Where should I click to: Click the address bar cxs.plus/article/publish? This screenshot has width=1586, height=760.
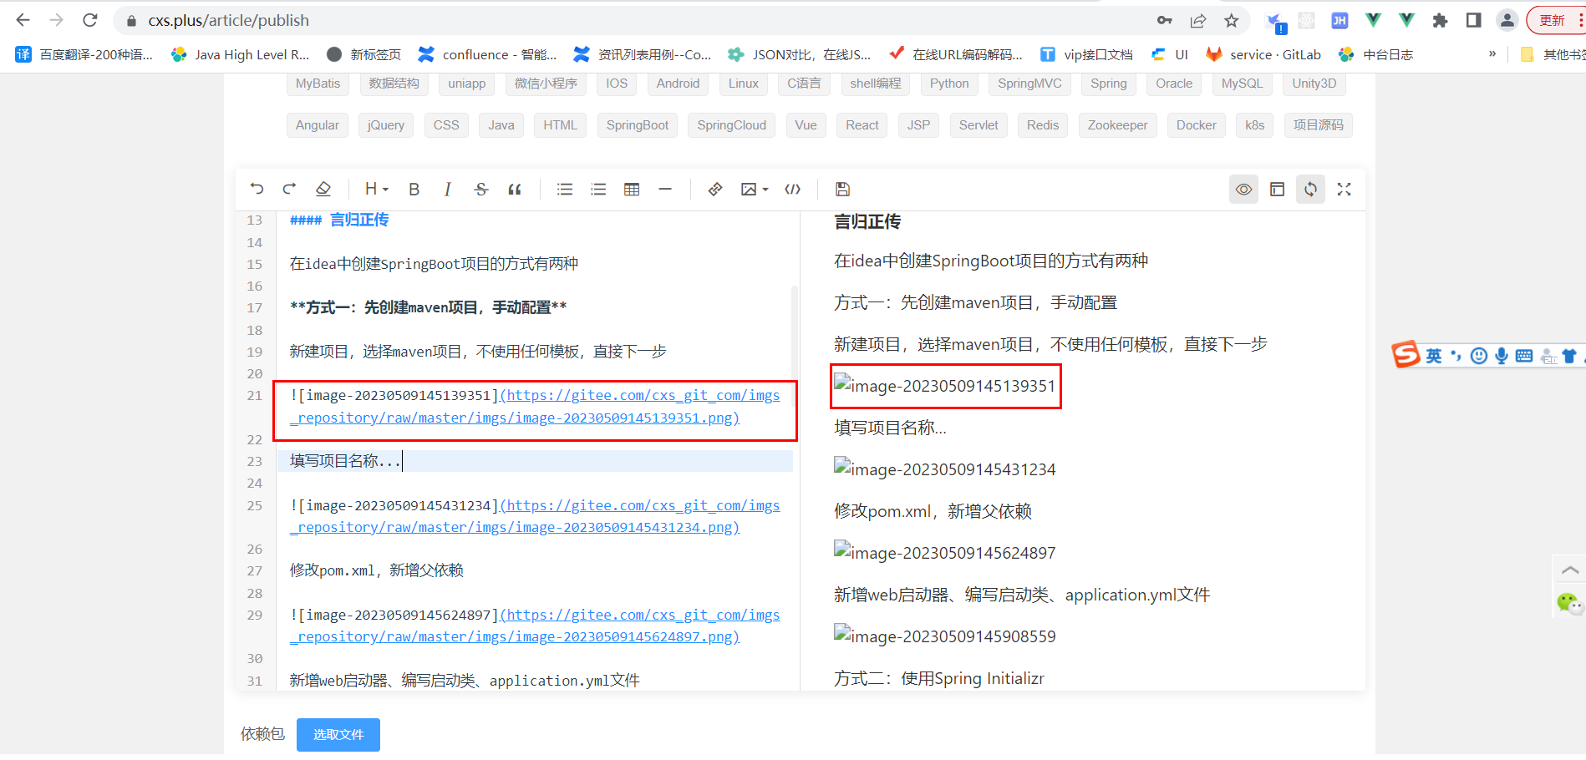[229, 21]
